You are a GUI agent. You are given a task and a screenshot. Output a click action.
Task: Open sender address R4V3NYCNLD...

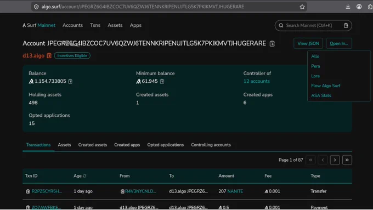pos(140,191)
